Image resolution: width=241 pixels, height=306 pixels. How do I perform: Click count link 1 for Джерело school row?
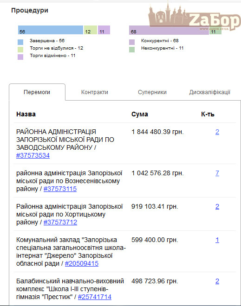pos(217,240)
